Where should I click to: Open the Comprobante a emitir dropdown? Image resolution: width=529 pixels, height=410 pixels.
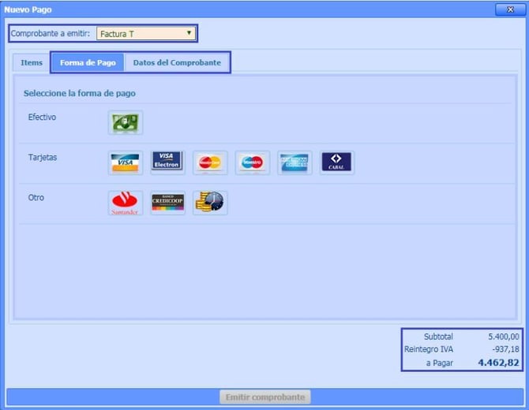(x=146, y=33)
